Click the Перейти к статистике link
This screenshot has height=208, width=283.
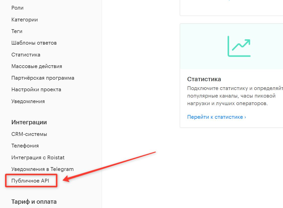coord(217,117)
